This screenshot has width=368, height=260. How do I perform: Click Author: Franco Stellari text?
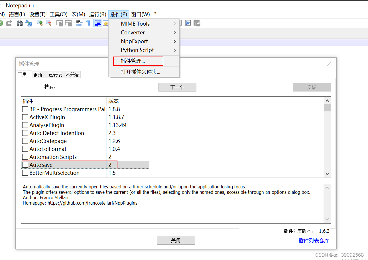point(46,197)
